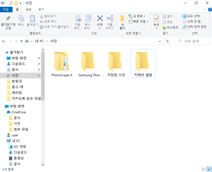Click 사진 in the address bar path
Screen dimensions: 212x172
tap(54, 41)
